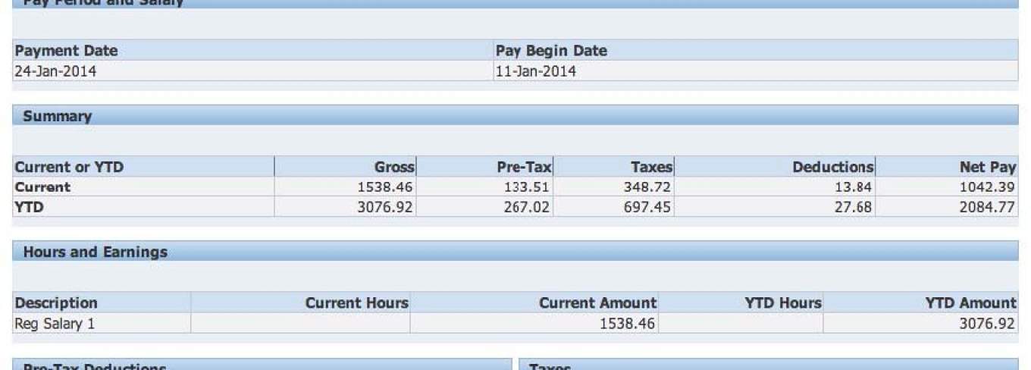Click the 24-Jan-2014 payment date value

pyautogui.click(x=55, y=71)
